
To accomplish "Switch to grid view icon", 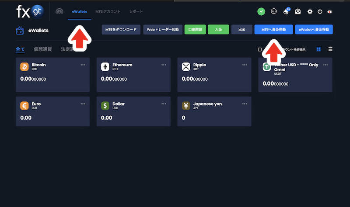I will (318, 49).
